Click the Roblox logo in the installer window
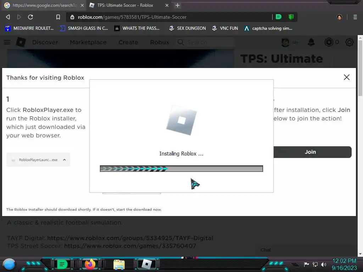Image resolution: width=363 pixels, height=272 pixels. click(181, 120)
